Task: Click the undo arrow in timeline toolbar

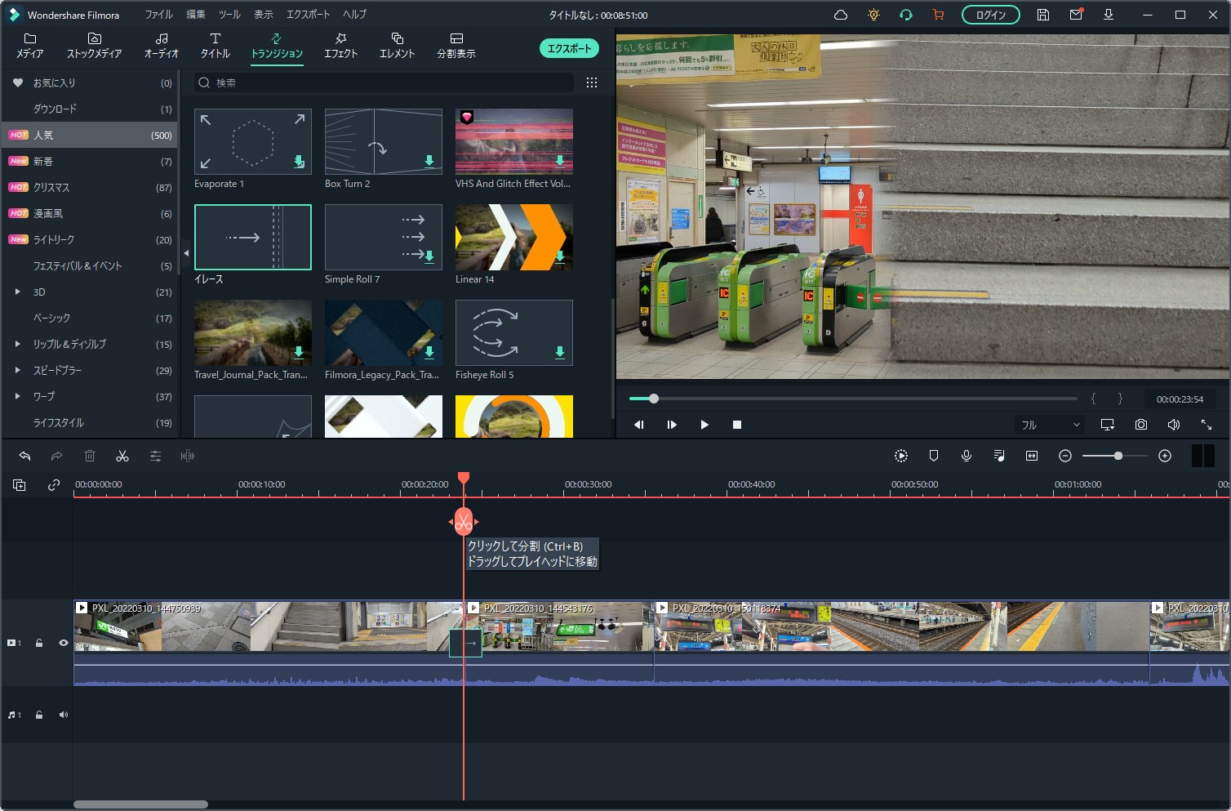Action: point(24,456)
